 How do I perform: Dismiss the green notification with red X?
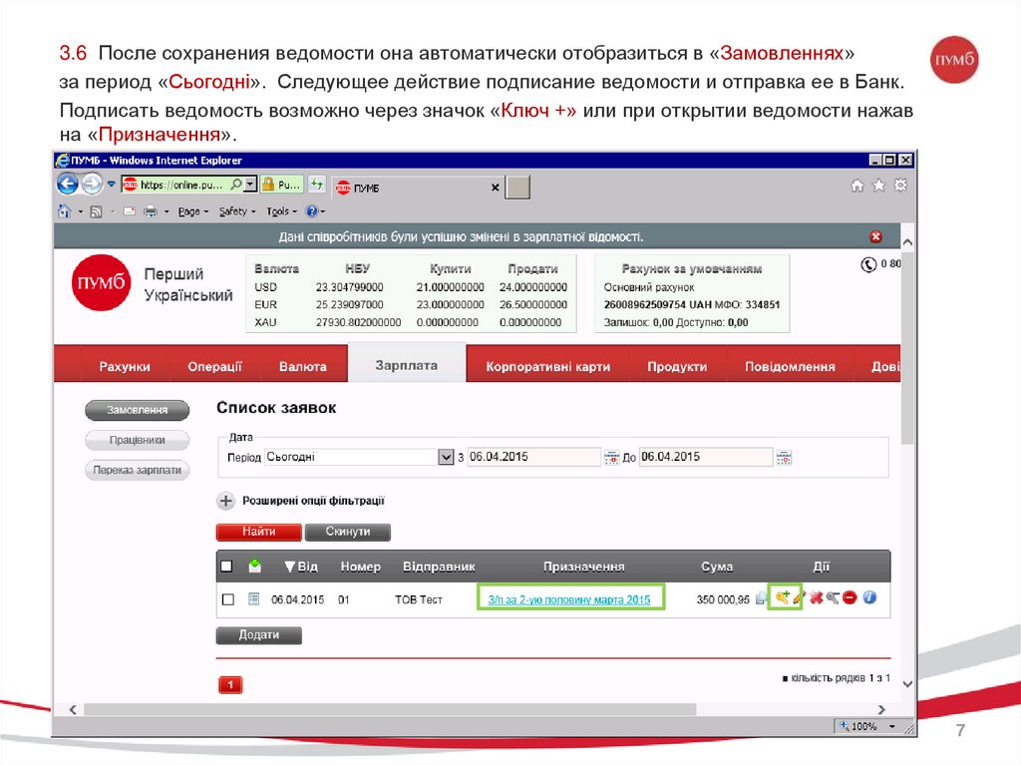tap(876, 237)
